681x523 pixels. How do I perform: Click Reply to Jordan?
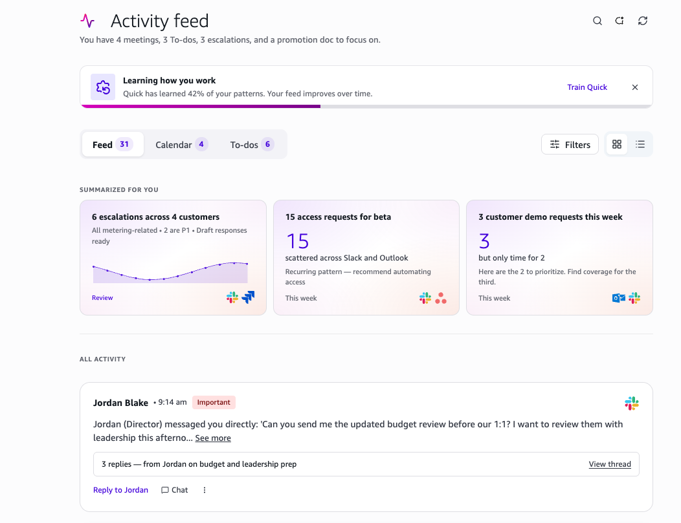pos(120,490)
